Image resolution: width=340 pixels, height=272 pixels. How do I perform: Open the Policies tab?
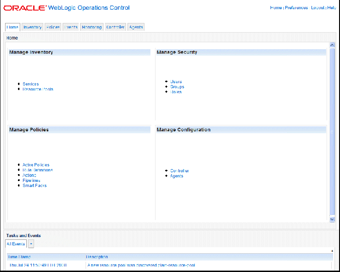pos(53,27)
